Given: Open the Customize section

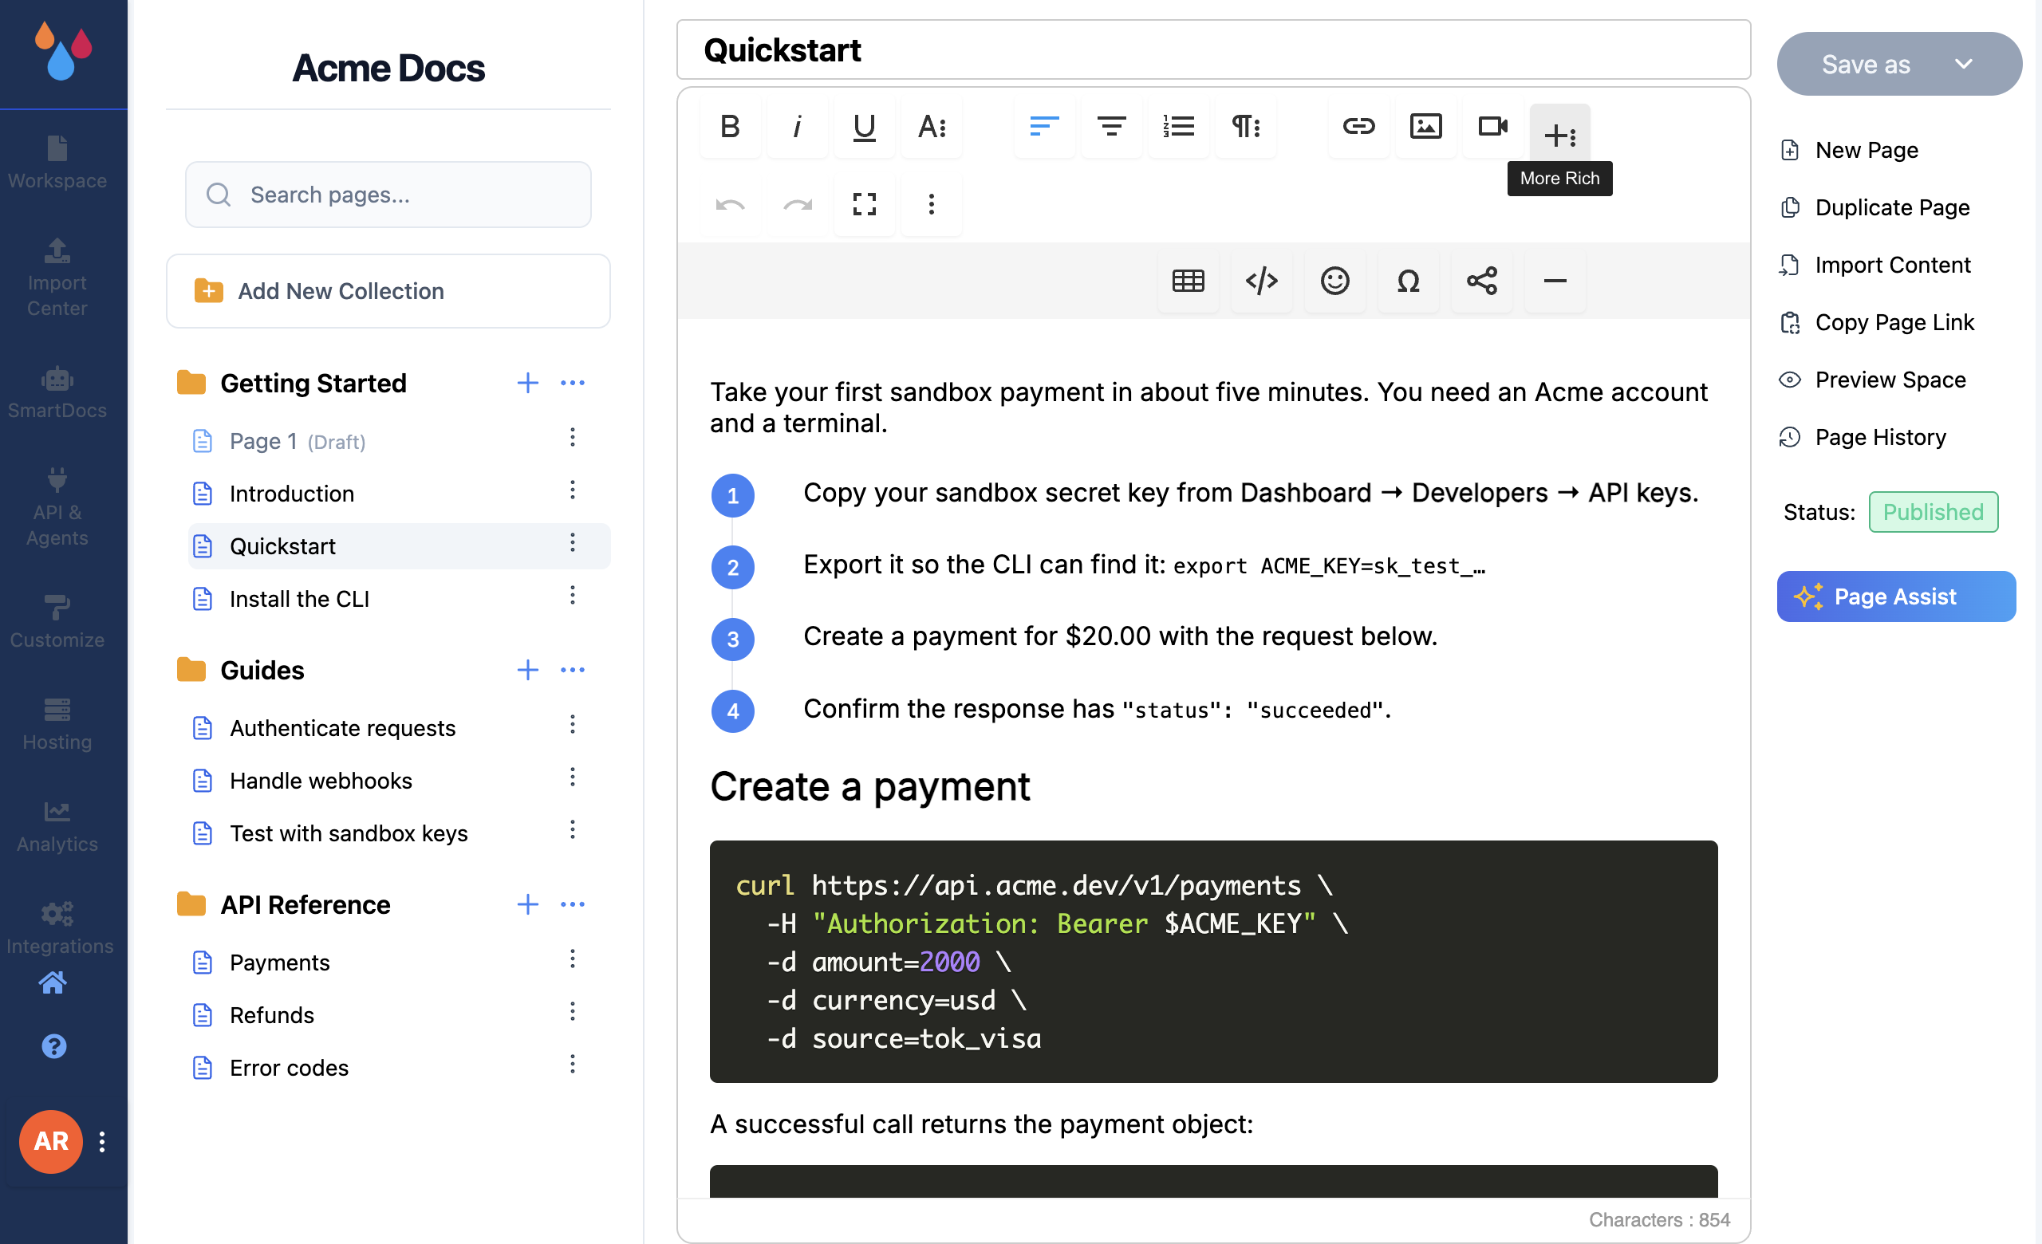Looking at the screenshot, I should pyautogui.click(x=57, y=622).
